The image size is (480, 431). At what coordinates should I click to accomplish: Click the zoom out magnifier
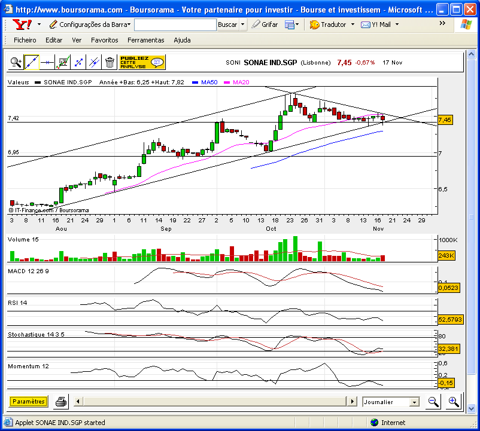coord(433,401)
